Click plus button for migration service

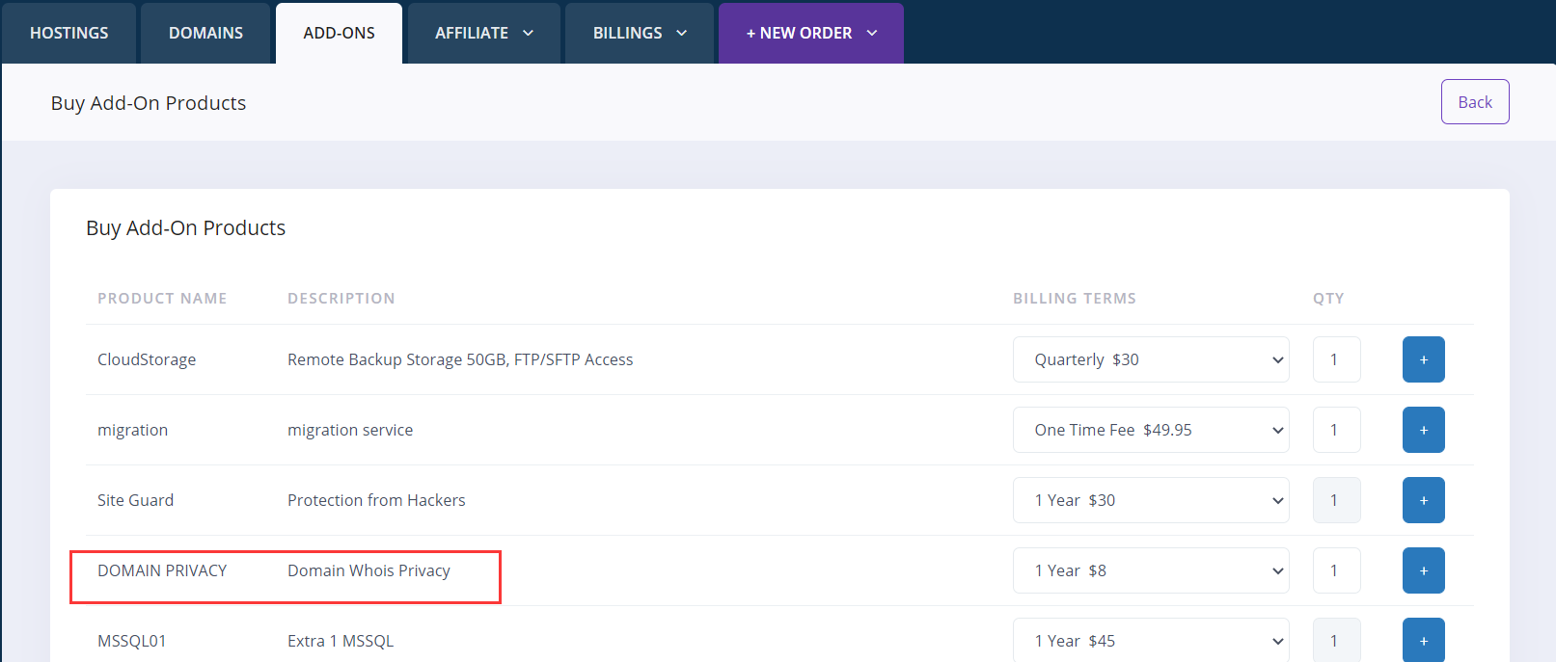pyautogui.click(x=1423, y=430)
